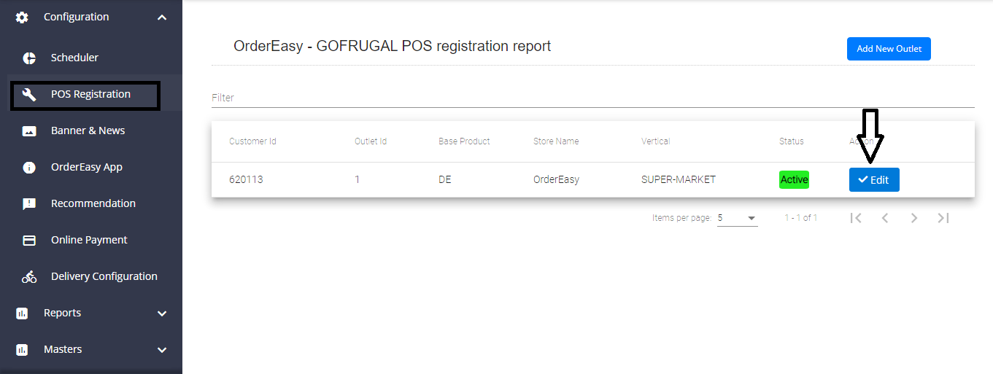
Task: Click the Recommendation speech-bubble icon
Action: 29,203
